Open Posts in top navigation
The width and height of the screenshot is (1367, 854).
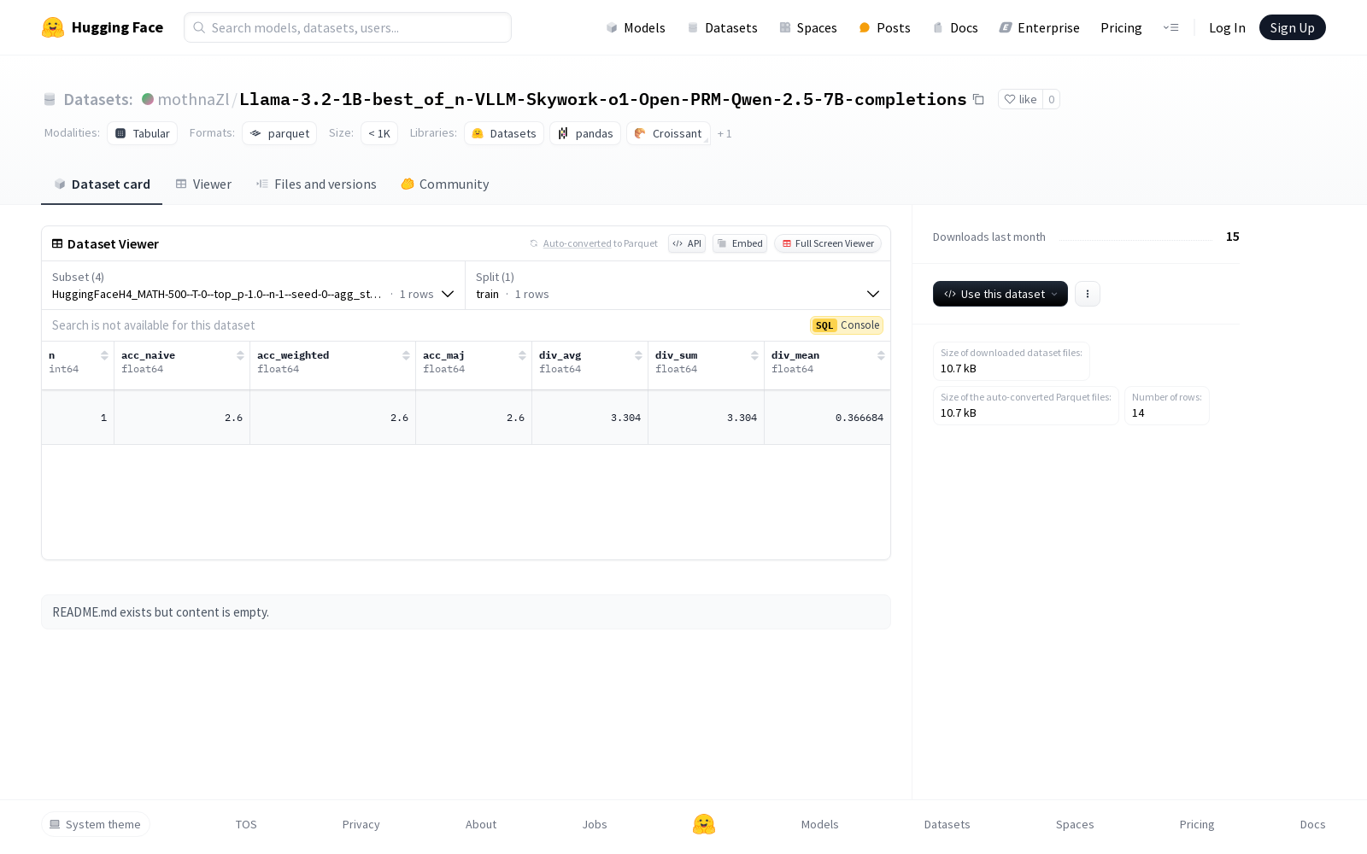click(x=884, y=27)
